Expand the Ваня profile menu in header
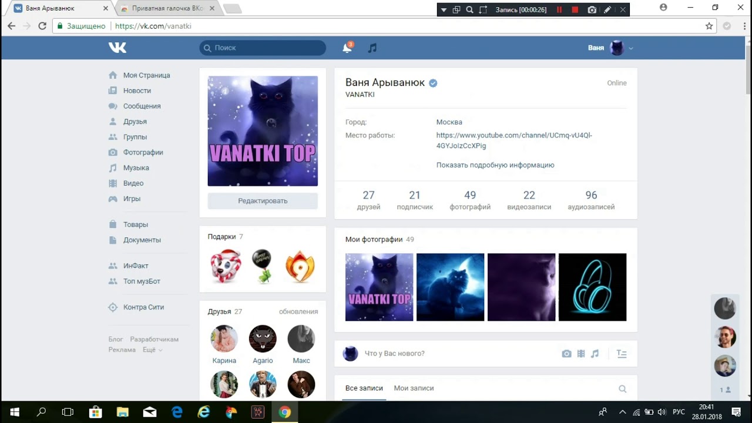The width and height of the screenshot is (752, 423). [611, 48]
